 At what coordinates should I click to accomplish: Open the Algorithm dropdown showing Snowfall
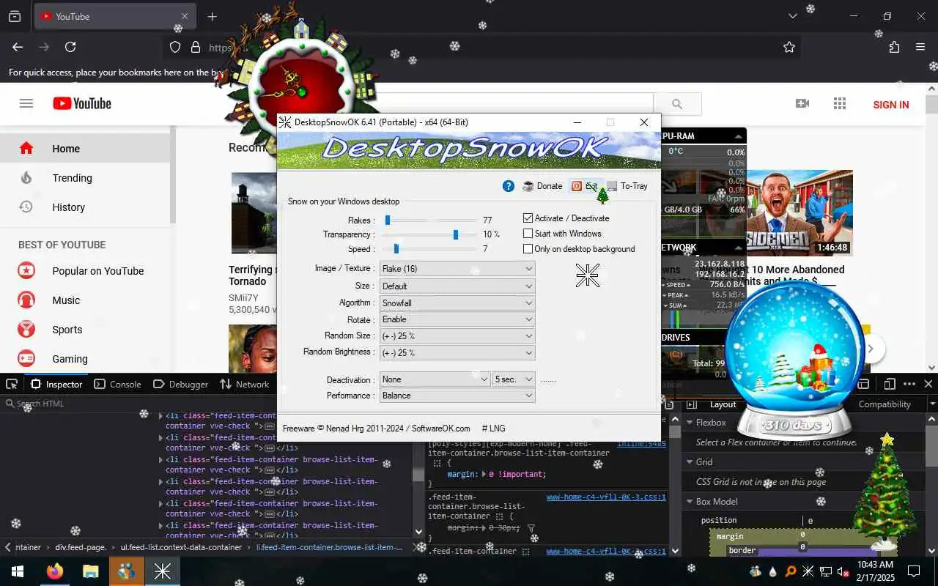[x=457, y=303]
